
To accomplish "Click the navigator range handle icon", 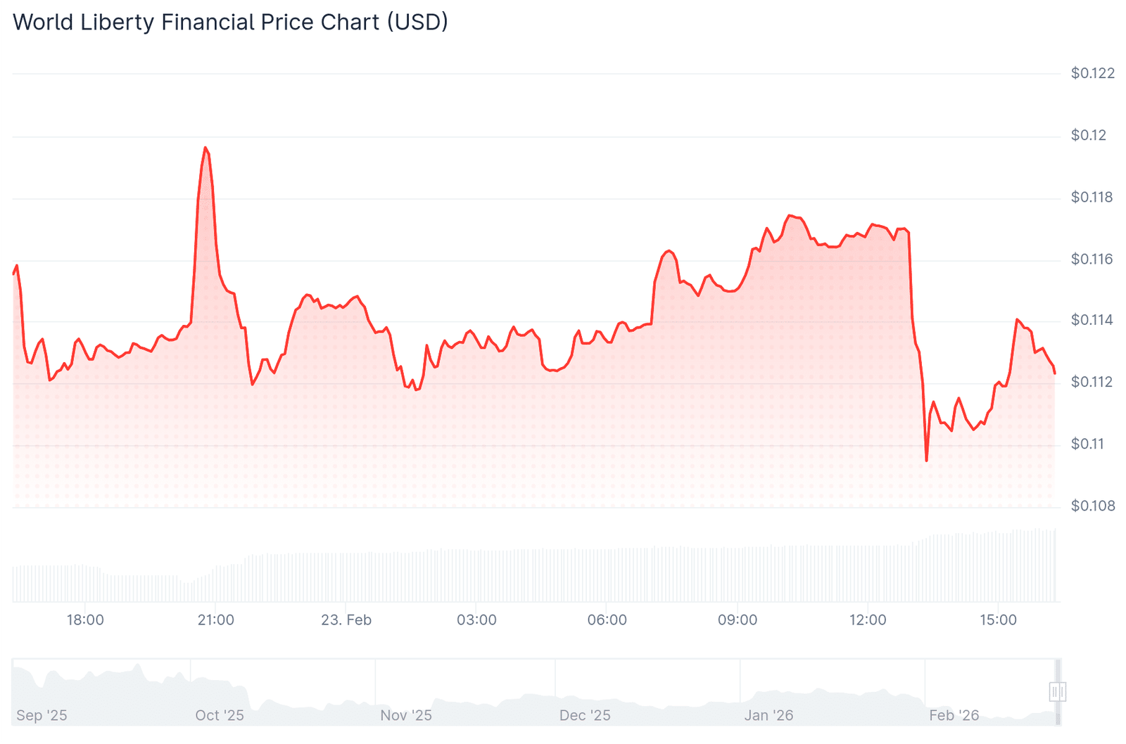I will pos(1057,692).
